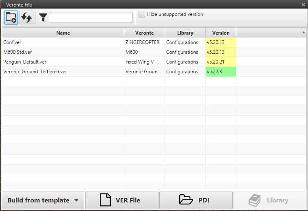This screenshot has height=211, width=308.
Task: Click the v5.20.21 version cell
Action: (221, 62)
